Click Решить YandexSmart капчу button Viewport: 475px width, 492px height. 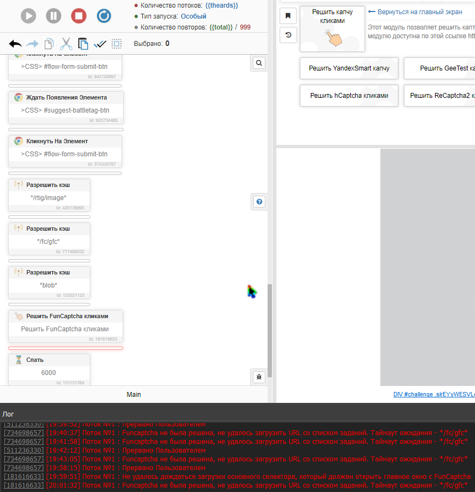349,68
